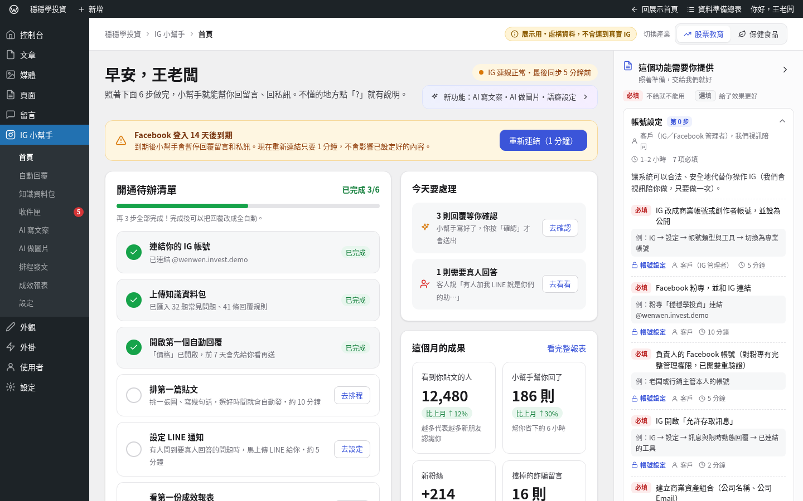Open 看完整報表 link
This screenshot has height=501, width=803.
coord(567,348)
